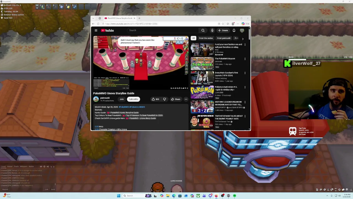Open the YouTube hamburger guide menu
This screenshot has height=199, width=353.
[96, 30]
